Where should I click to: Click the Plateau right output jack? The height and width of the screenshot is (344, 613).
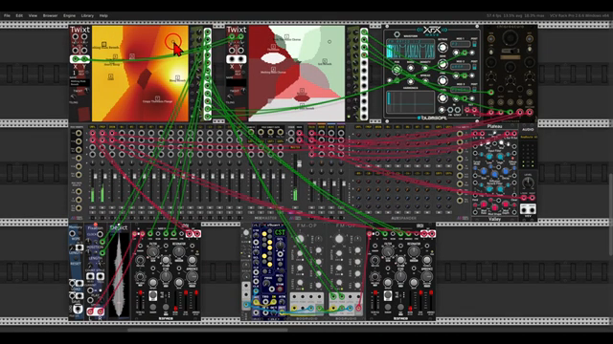click(514, 134)
